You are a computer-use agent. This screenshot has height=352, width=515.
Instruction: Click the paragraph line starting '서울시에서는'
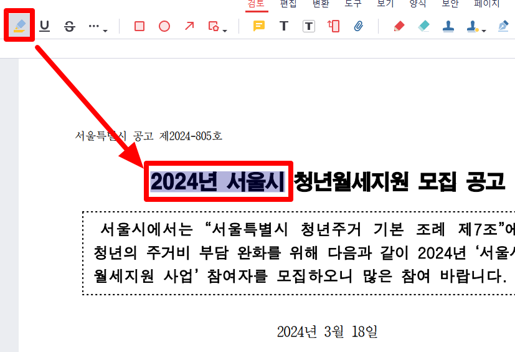click(x=307, y=229)
